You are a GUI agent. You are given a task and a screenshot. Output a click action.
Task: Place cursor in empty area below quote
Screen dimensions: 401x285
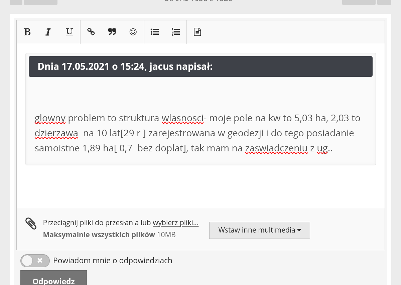200,187
